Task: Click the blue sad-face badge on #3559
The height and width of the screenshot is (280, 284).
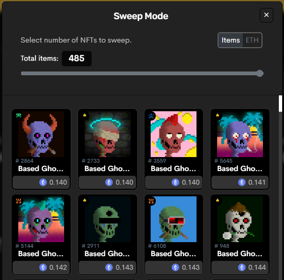Action: tap(151, 115)
